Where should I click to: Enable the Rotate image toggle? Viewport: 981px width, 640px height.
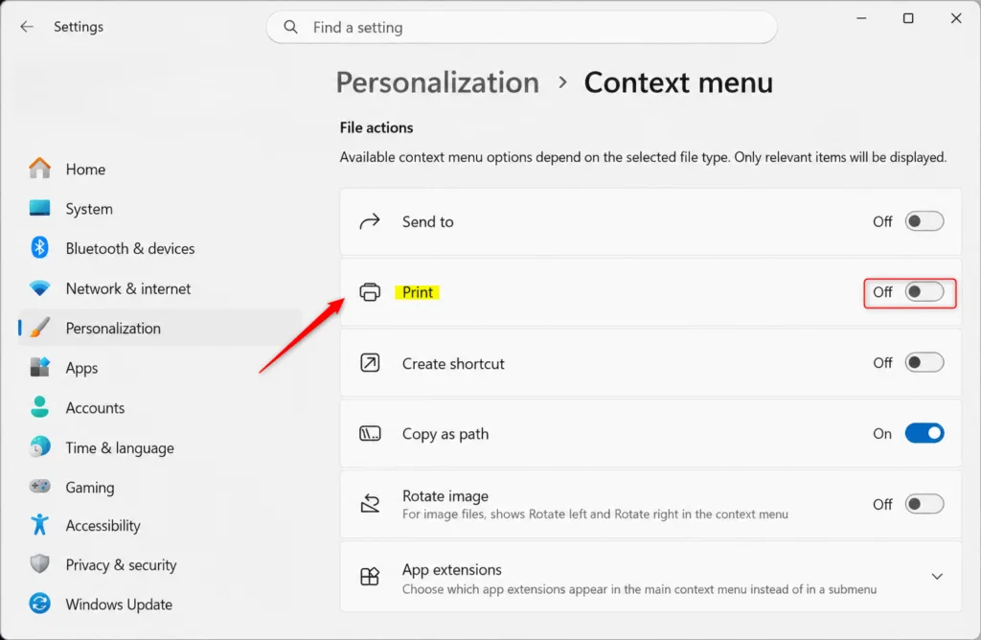(x=924, y=504)
